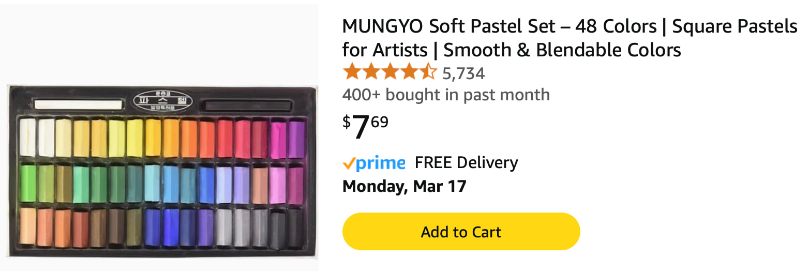Click the purple pastel ending the top row
Image resolution: width=809 pixels, height=271 pixels.
[x=296, y=139]
